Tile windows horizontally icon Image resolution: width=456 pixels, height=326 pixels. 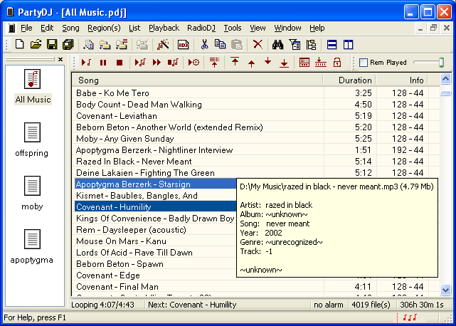click(332, 45)
